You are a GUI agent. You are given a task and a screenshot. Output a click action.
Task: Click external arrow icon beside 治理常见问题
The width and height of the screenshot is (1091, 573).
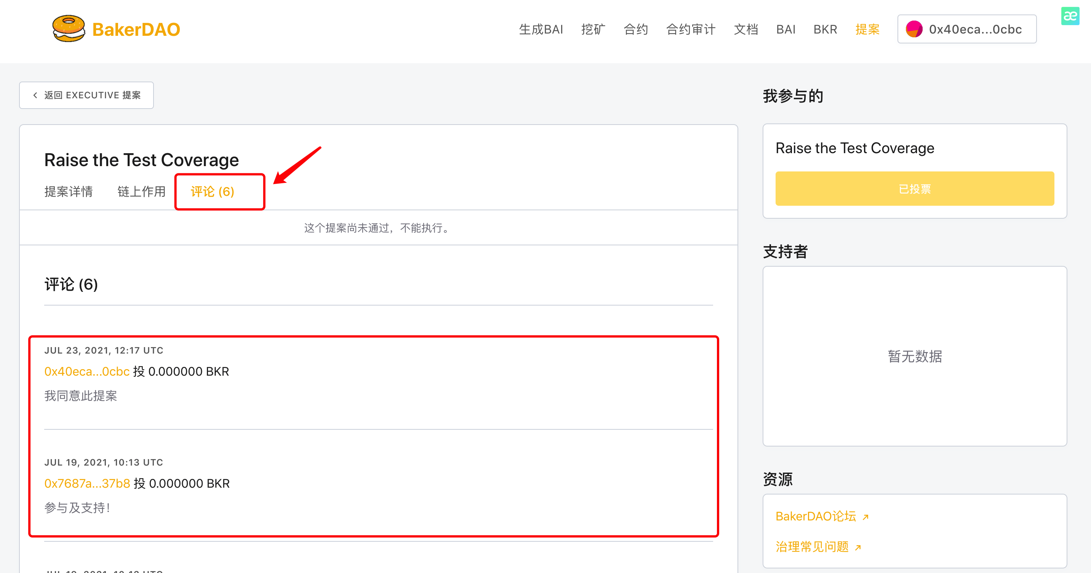point(858,547)
